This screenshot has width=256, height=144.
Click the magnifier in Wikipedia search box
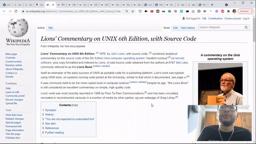(x=246, y=28)
